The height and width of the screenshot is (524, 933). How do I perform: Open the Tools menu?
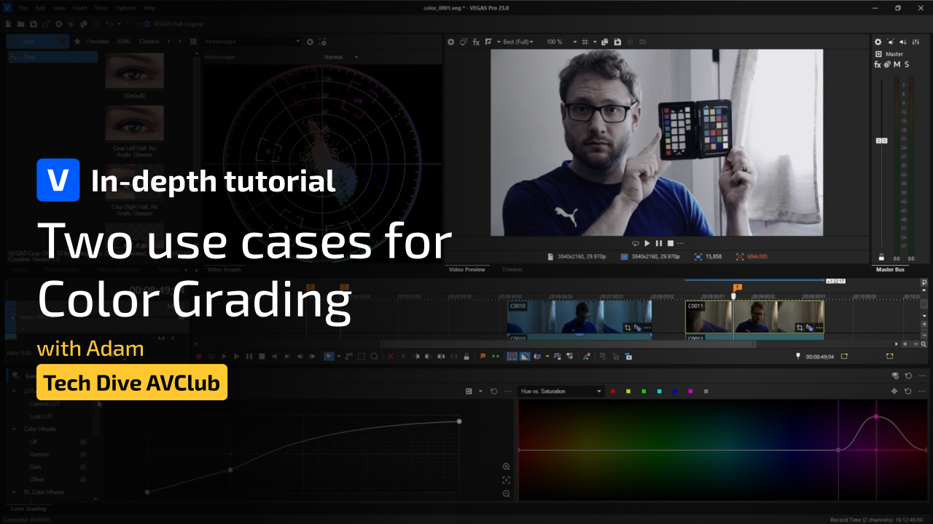(101, 8)
